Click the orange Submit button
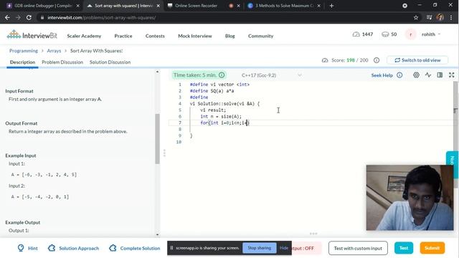The image size is (459, 258). 432,248
